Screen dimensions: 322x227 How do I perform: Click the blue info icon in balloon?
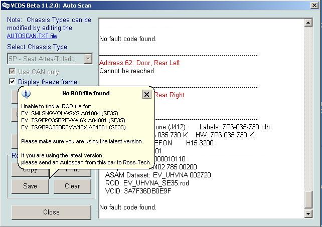point(27,94)
